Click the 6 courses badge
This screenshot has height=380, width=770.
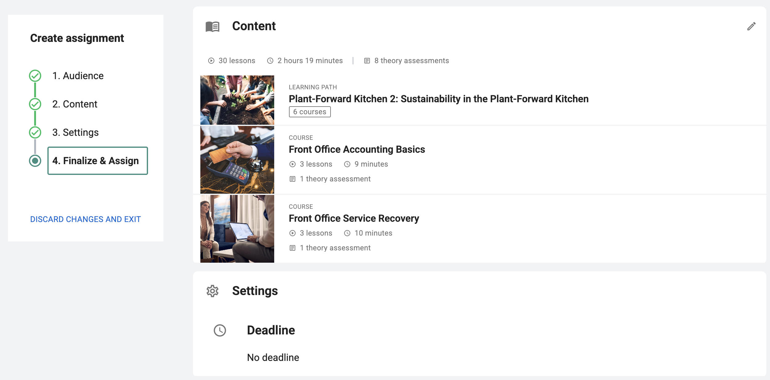click(x=310, y=112)
